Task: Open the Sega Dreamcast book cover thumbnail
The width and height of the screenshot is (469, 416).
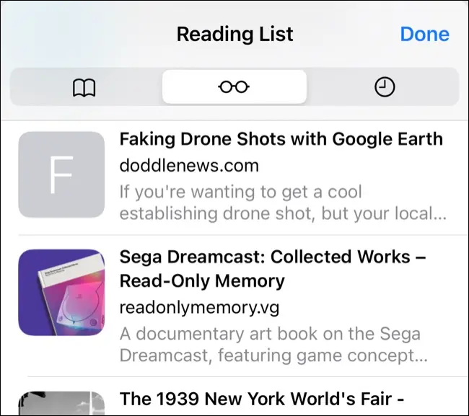Action: tap(61, 292)
